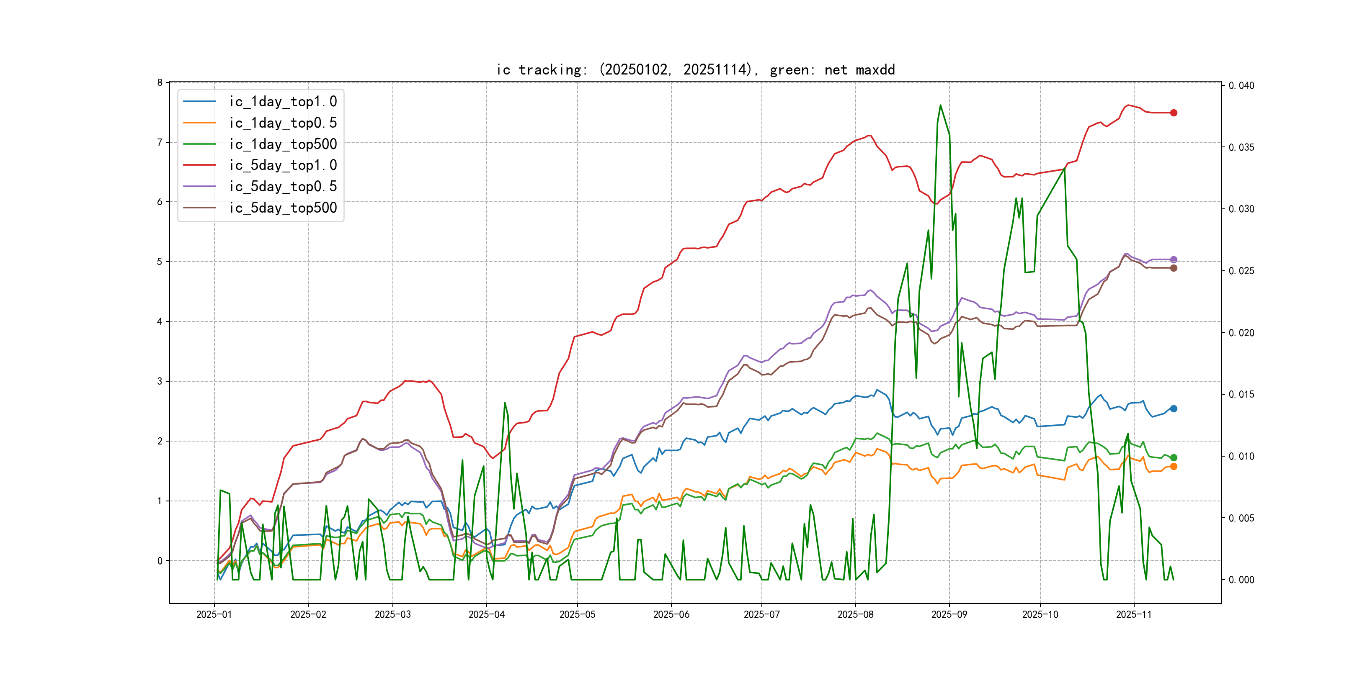
Task: Click the brown endpoint dot marker
Action: point(1174,268)
